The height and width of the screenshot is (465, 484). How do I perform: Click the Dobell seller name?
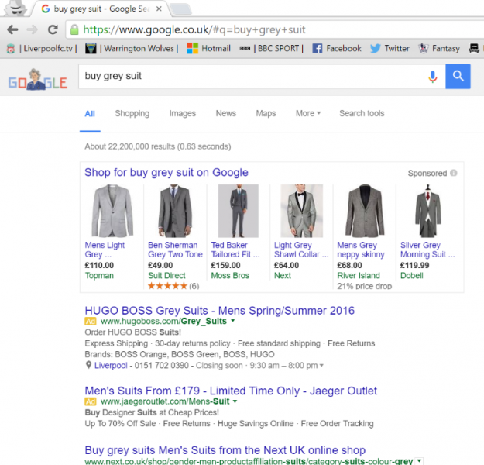click(x=412, y=276)
